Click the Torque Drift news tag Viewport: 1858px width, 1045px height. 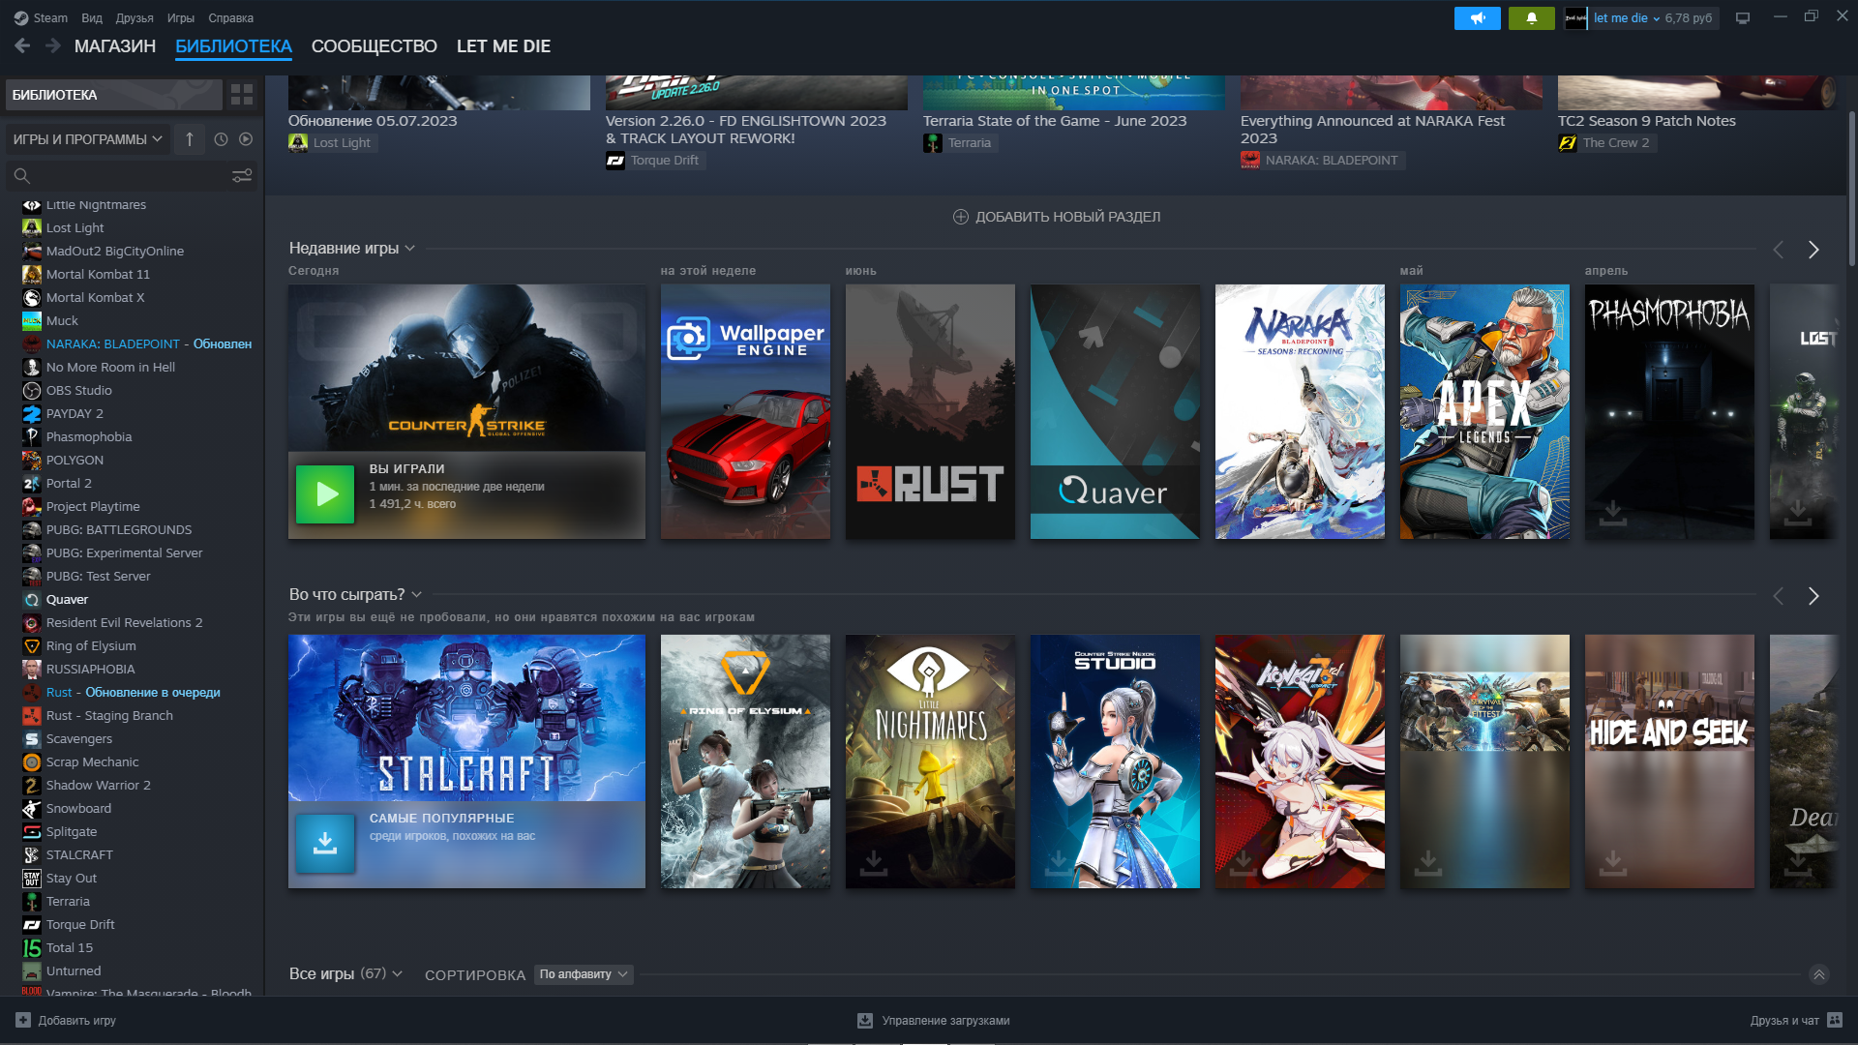pyautogui.click(x=655, y=161)
